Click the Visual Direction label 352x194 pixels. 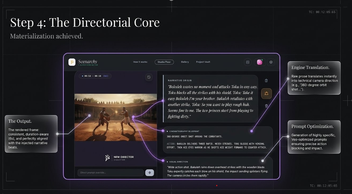[179, 162]
